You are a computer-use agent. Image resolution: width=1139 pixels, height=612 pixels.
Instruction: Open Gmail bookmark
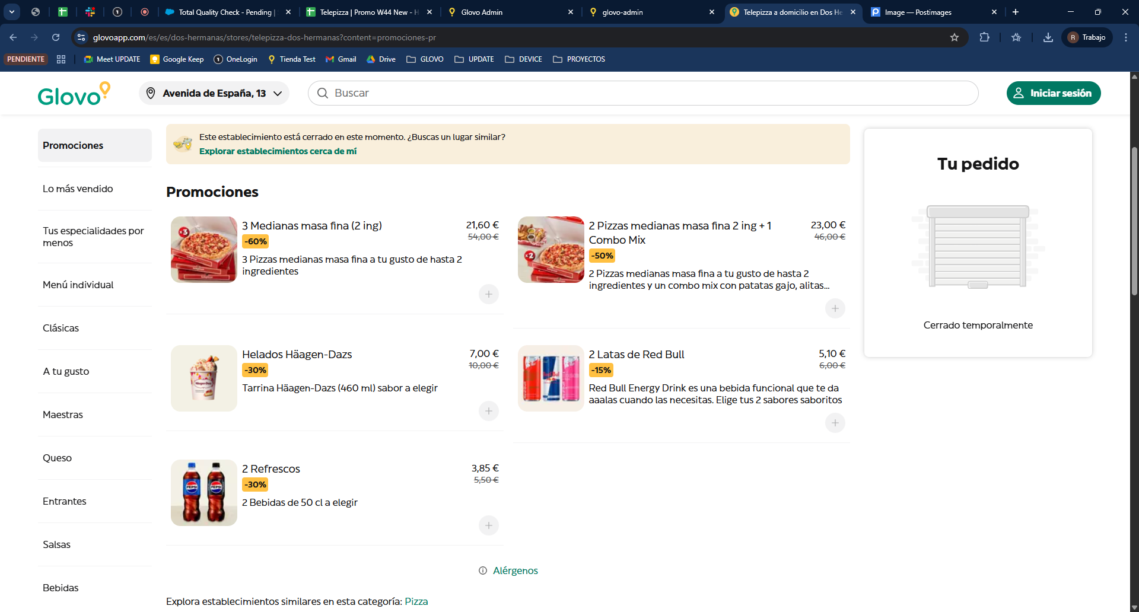tap(341, 59)
